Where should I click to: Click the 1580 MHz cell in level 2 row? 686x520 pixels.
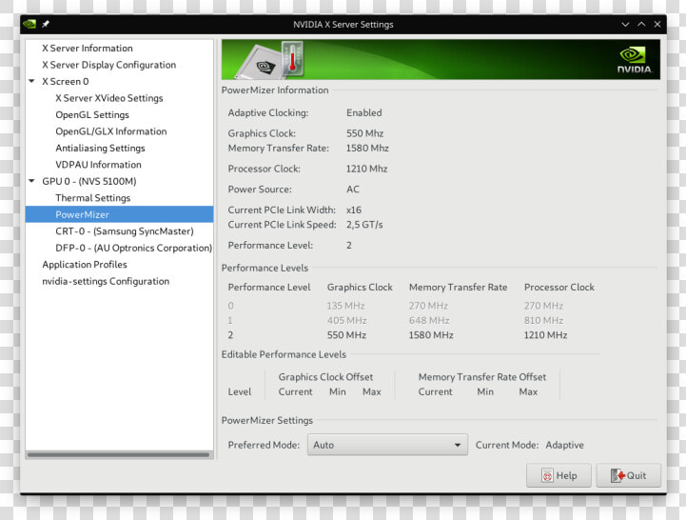[431, 335]
